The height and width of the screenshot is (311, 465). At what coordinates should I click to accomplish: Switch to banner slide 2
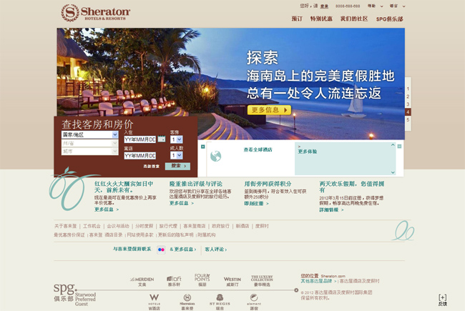pyautogui.click(x=408, y=96)
